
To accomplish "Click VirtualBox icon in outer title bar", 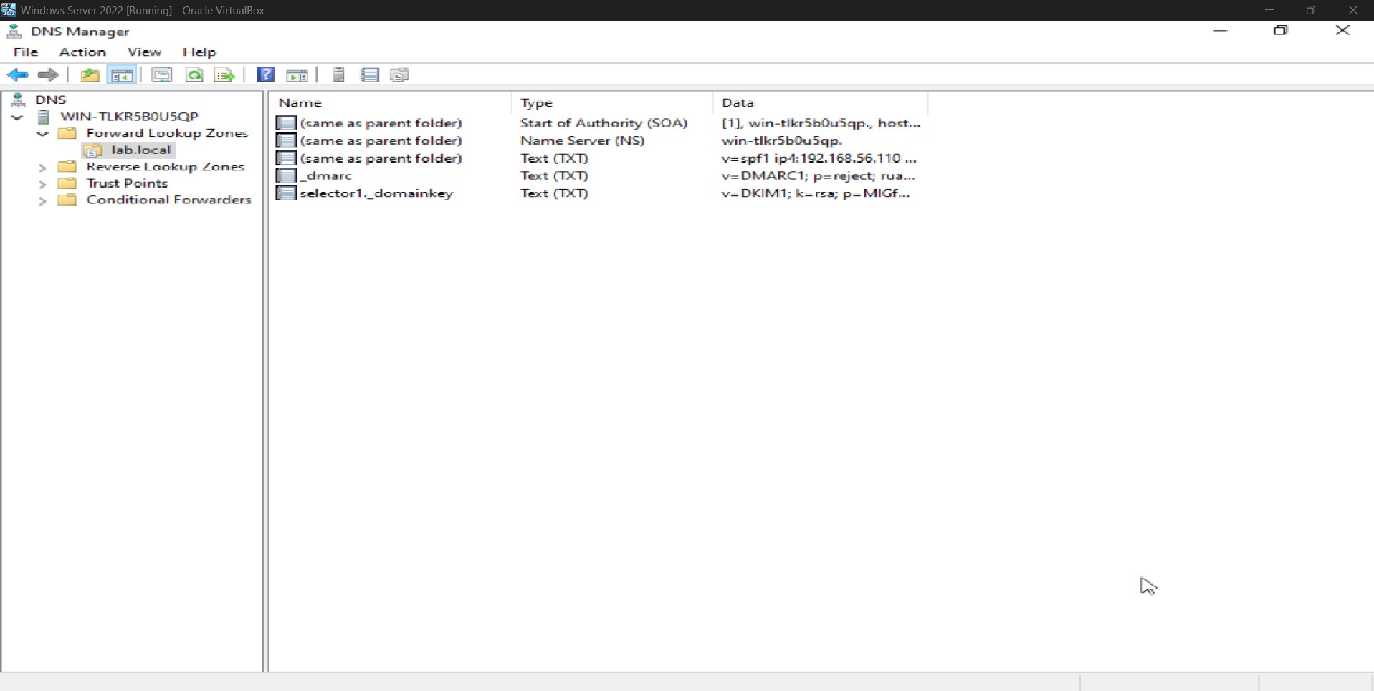I will [x=9, y=9].
